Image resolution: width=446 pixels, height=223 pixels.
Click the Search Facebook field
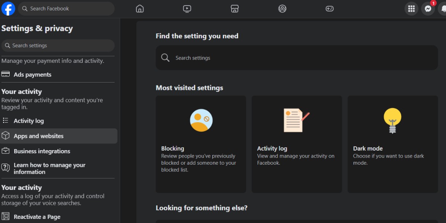click(x=66, y=9)
